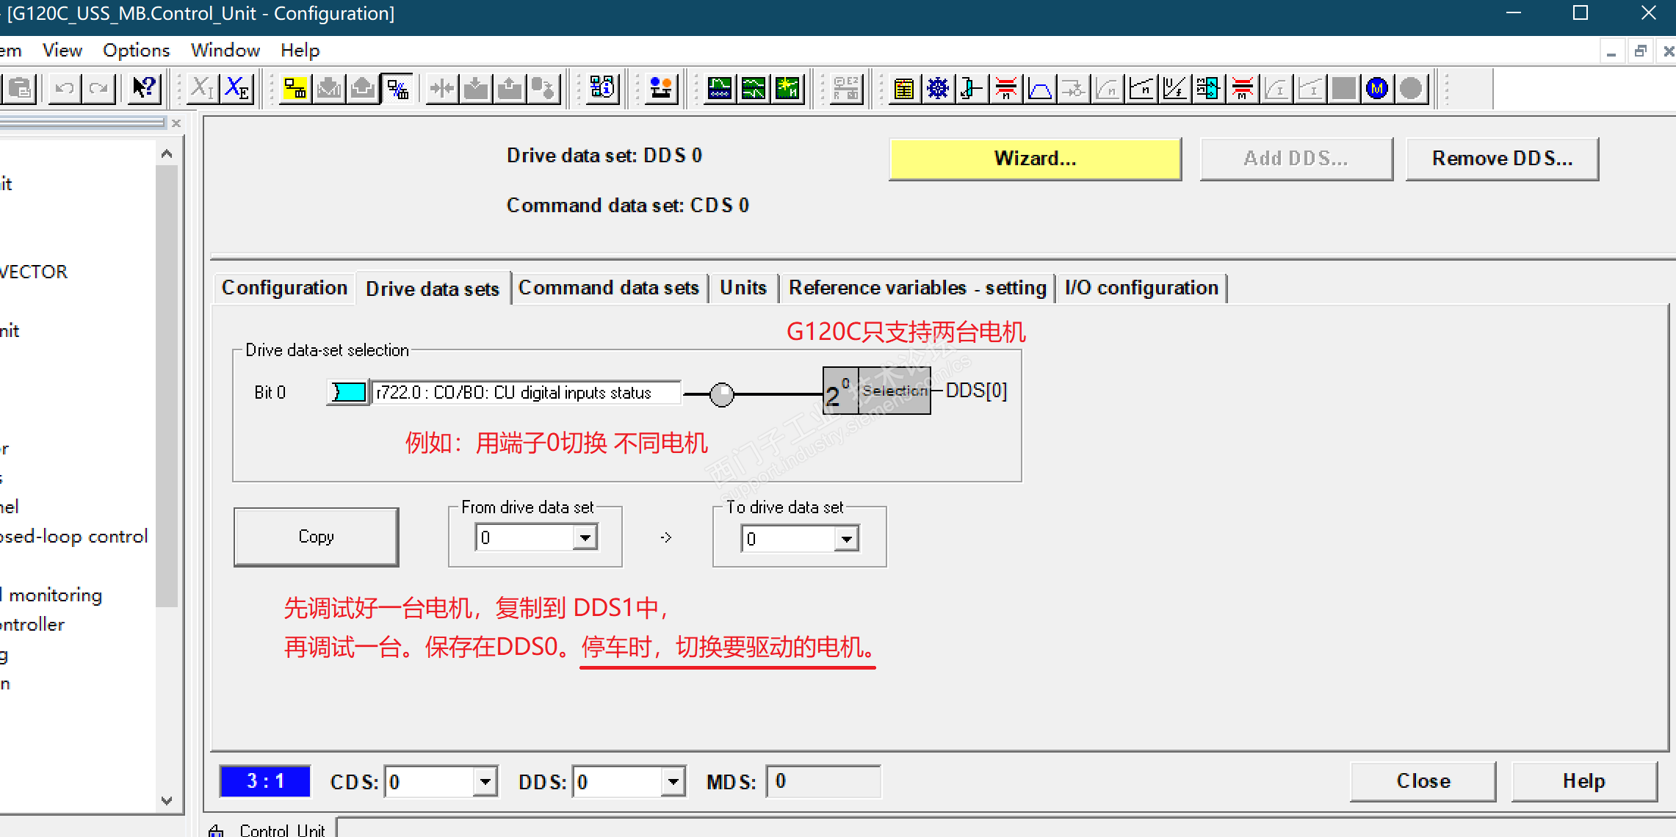Open the trace oscilloscope green toolbar icon
Screen dimensions: 1676x837
point(720,89)
